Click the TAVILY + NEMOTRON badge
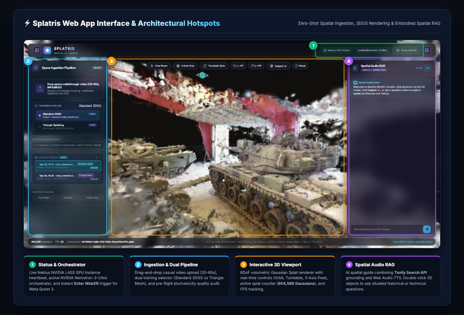The image size is (464, 315). point(374,70)
